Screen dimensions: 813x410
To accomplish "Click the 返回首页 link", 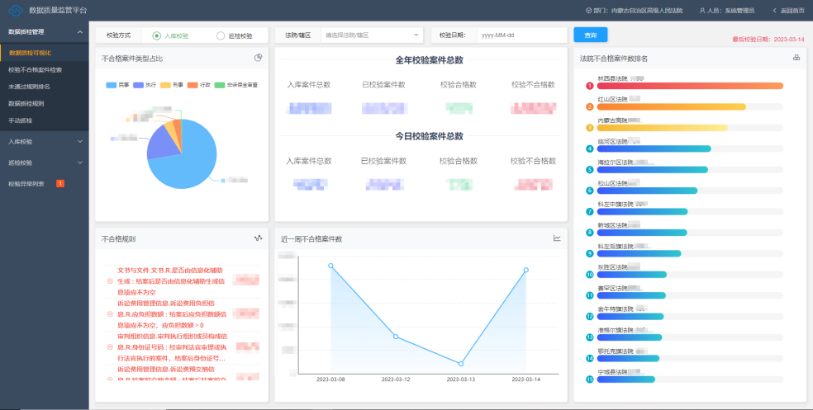I will pos(789,11).
